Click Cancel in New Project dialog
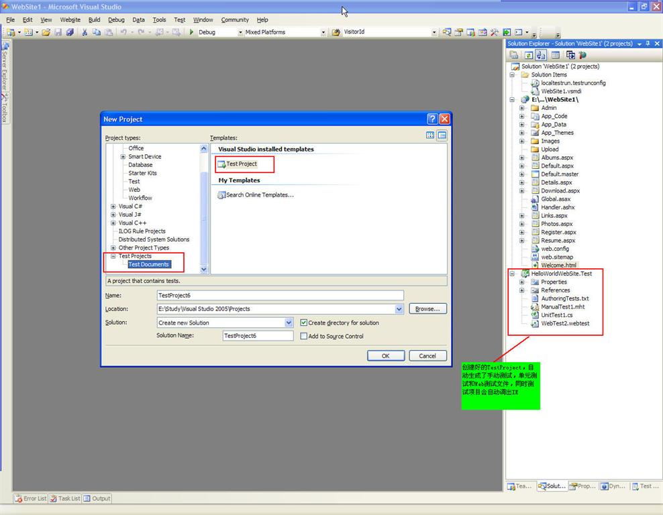 427,355
